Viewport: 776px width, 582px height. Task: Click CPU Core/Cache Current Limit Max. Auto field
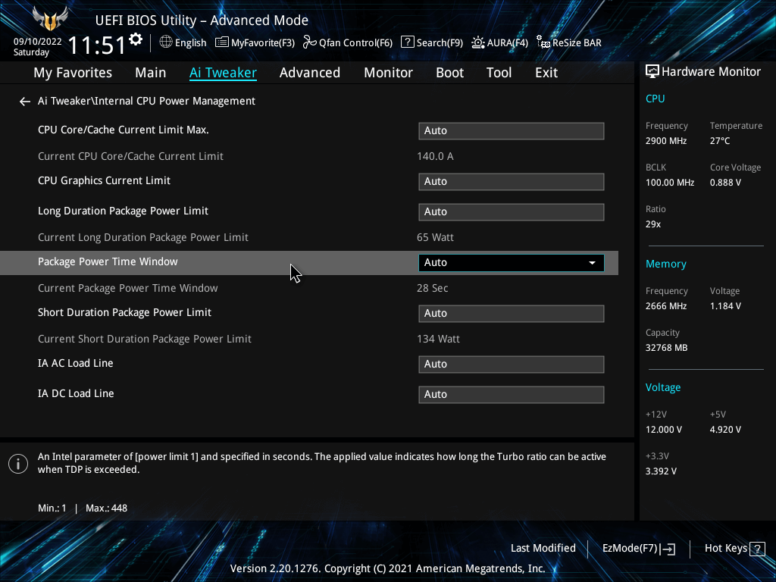coord(512,130)
